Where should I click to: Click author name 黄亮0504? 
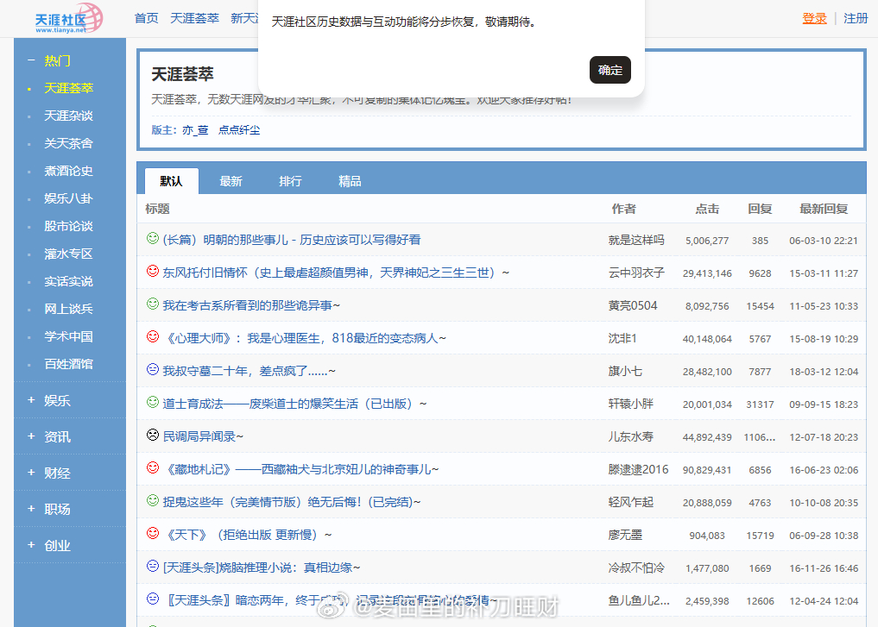click(634, 305)
